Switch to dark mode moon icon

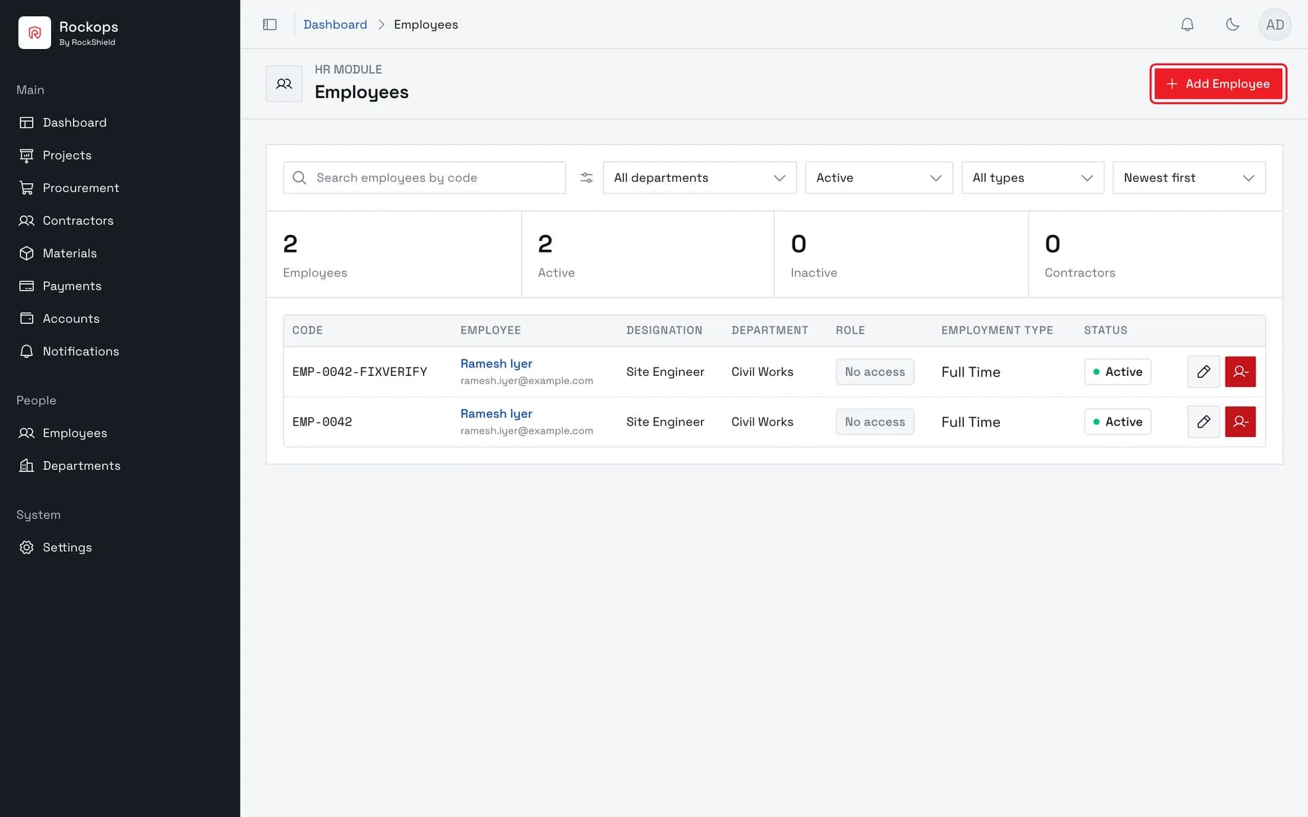click(x=1232, y=25)
